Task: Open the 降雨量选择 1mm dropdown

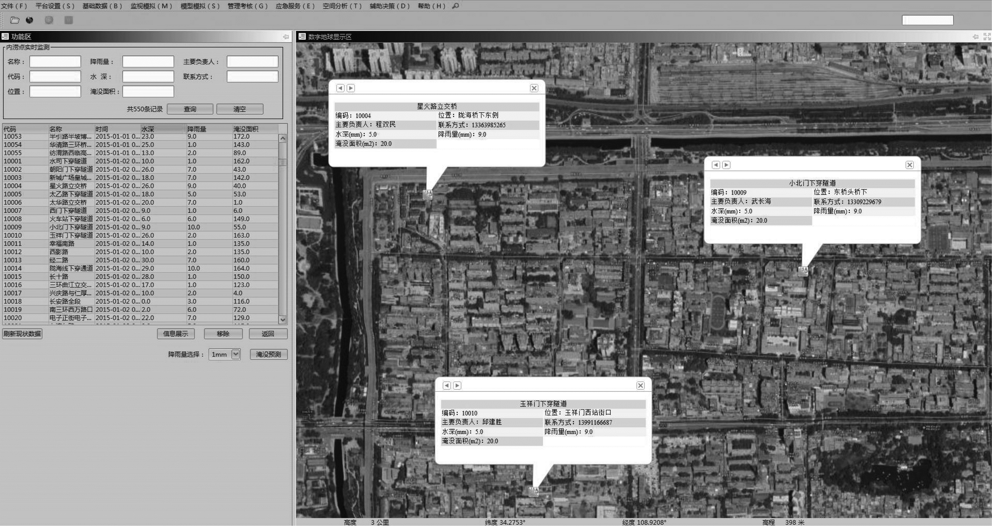Action: coord(236,354)
